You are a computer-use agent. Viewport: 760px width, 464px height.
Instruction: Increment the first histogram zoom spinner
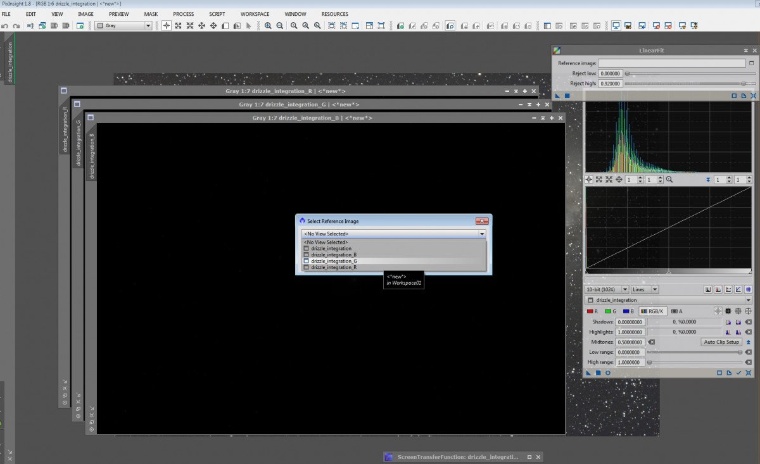[640, 178]
